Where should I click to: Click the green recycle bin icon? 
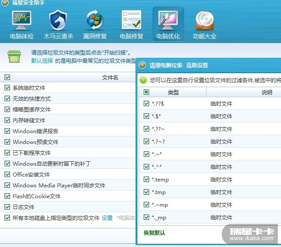click(14, 56)
